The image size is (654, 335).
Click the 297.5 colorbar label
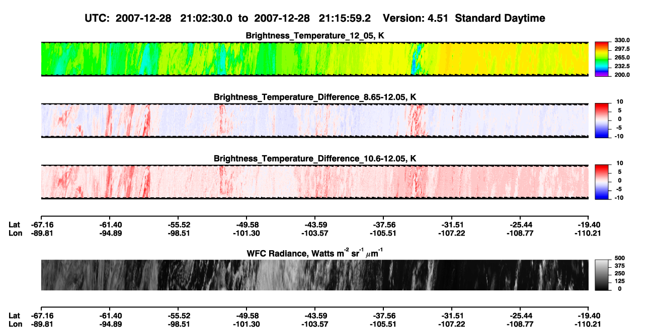coord(621,49)
